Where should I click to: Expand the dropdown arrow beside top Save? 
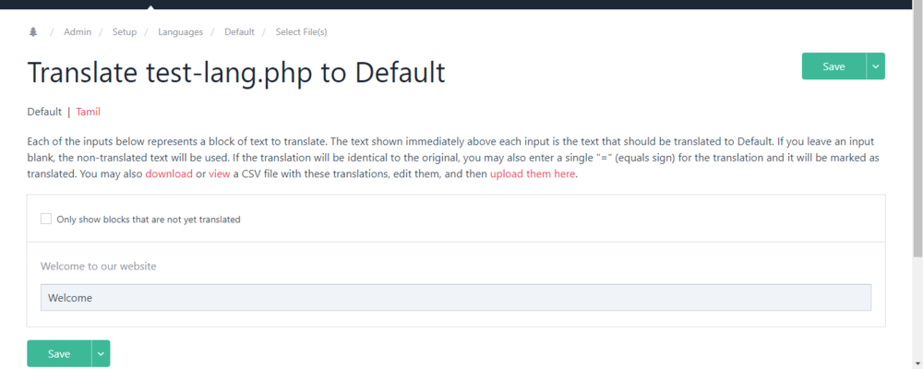click(x=876, y=66)
